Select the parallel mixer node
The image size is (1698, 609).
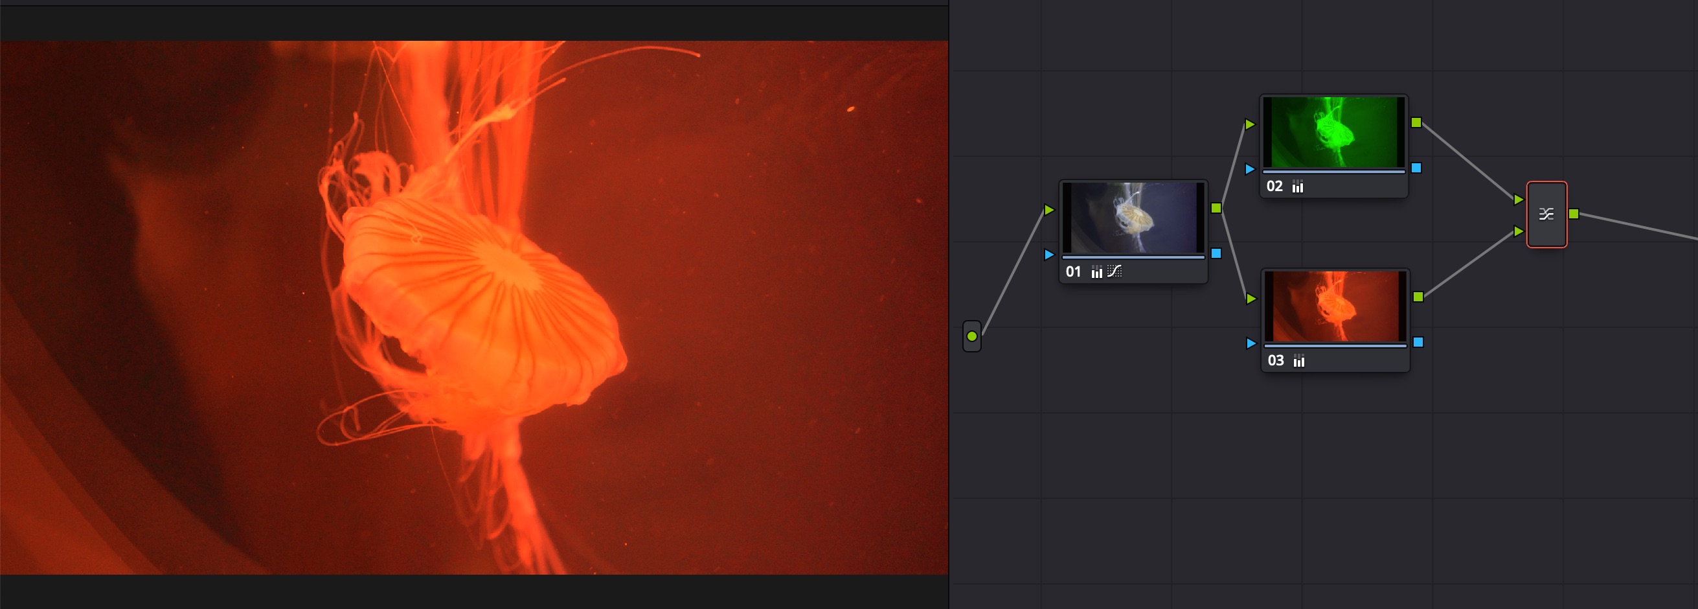tap(1546, 214)
